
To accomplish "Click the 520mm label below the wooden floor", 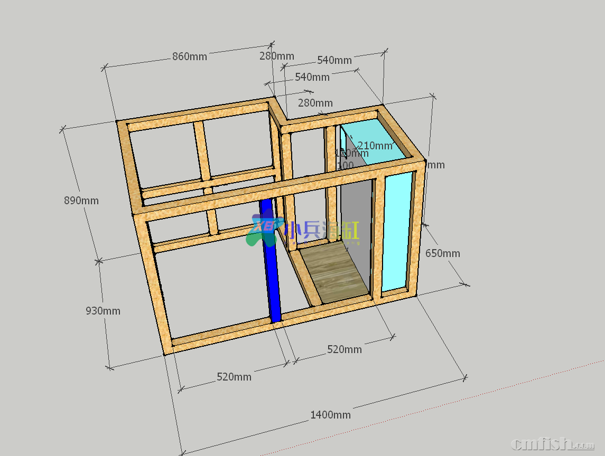I will click(345, 349).
